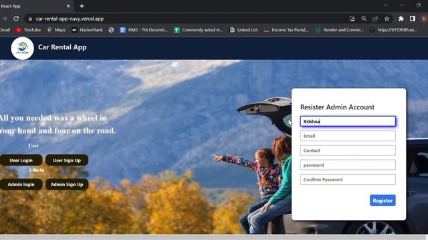Click the globe bookmark icon
428x240 pixels.
[x=111, y=30]
